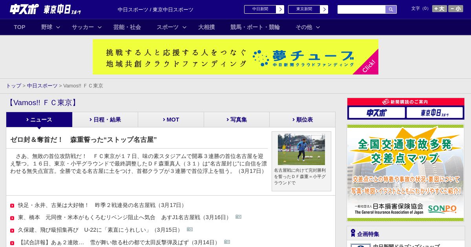Click red bullet icon beside 快足・永井 article
This screenshot has height=247, width=471.
pyautogui.click(x=12, y=205)
